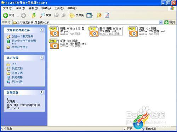Open the 文件(F) menu
The image size is (177, 132).
tap(7, 8)
